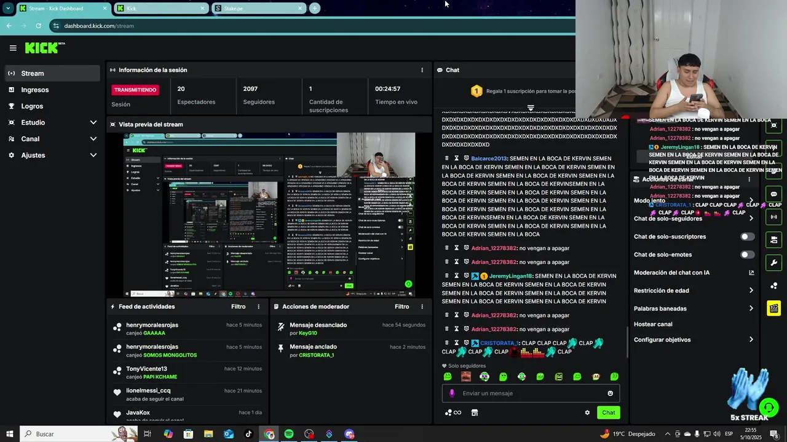Screen dimensions: 787x442
Task: Expand Restricción de edad settings
Action: pyautogui.click(x=751, y=290)
